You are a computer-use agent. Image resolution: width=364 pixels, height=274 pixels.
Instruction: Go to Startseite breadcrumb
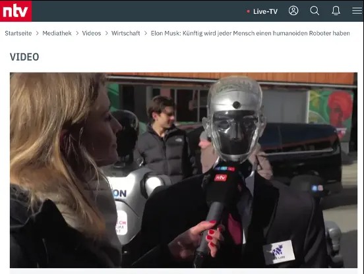18,34
